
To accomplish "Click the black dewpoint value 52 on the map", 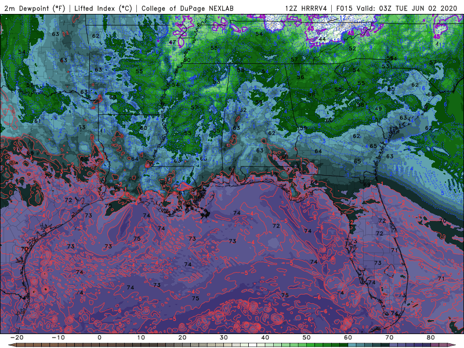I will [x=352, y=49].
